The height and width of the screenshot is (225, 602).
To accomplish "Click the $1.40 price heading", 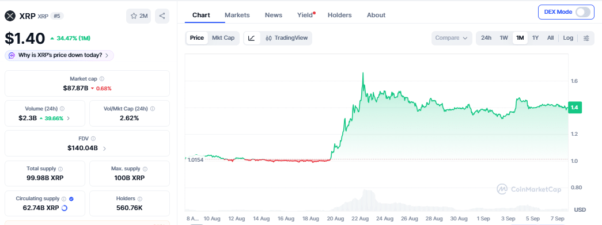I will 25,39.
